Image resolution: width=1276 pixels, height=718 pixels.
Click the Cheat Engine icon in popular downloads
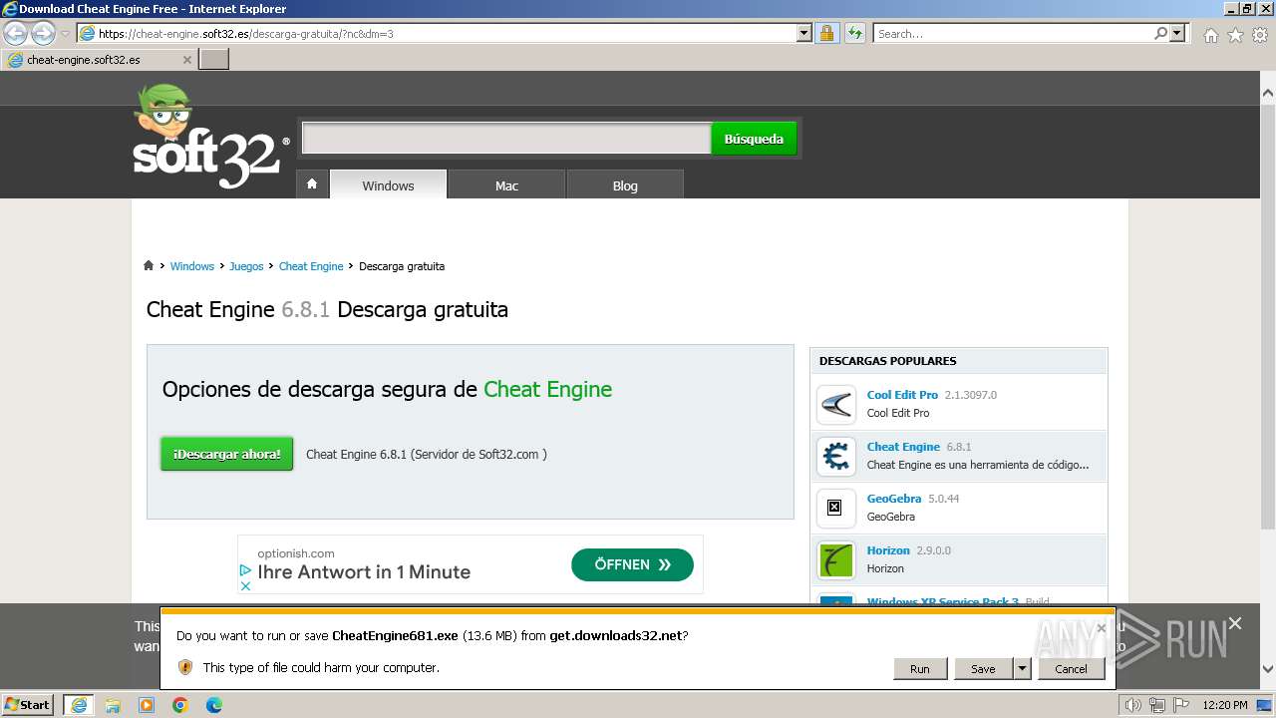click(836, 456)
